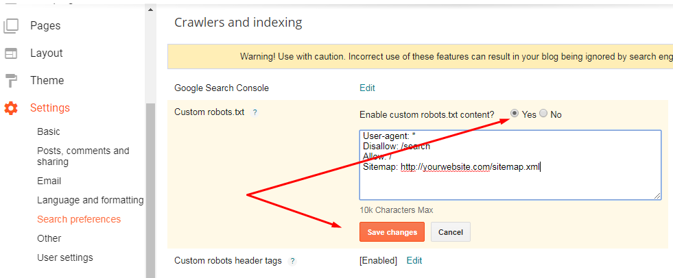This screenshot has height=278, width=673.
Task: Go to Language and formatting settings
Action: click(x=90, y=200)
